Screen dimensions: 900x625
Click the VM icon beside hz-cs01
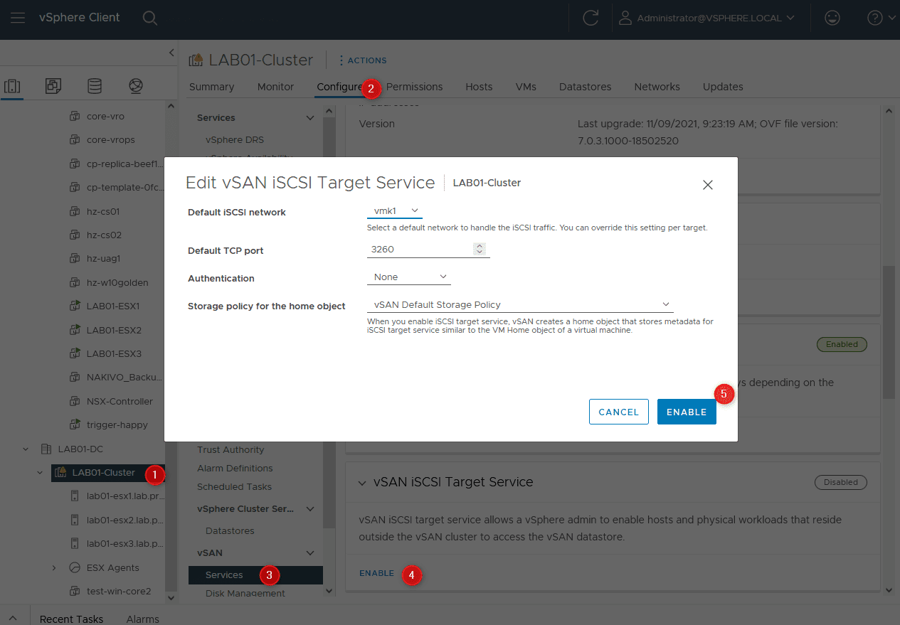tap(74, 211)
